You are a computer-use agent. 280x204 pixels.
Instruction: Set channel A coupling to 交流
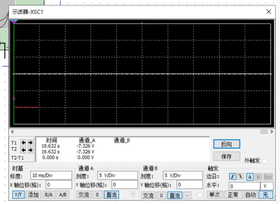pos(84,195)
